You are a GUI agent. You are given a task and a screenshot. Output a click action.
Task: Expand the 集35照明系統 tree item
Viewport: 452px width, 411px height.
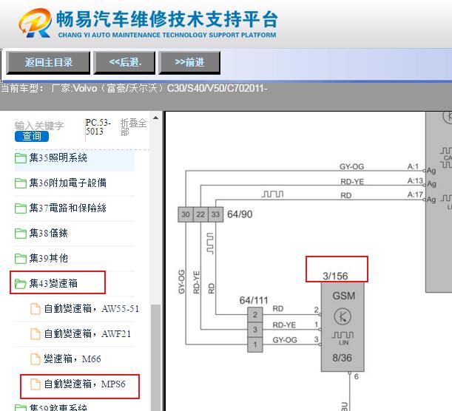coord(58,158)
